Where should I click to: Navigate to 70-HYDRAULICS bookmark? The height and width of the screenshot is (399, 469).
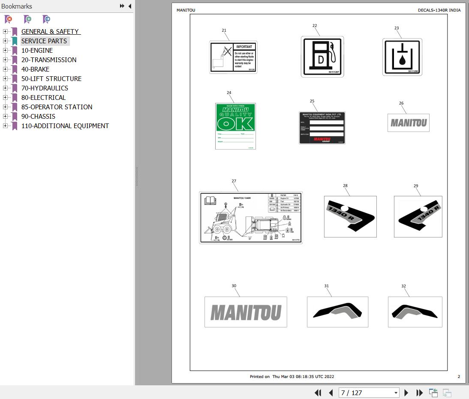[x=45, y=88]
